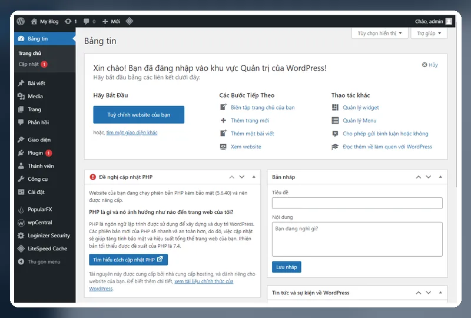Open Thu gọn menu label
The width and height of the screenshot is (471, 318).
tap(44, 262)
